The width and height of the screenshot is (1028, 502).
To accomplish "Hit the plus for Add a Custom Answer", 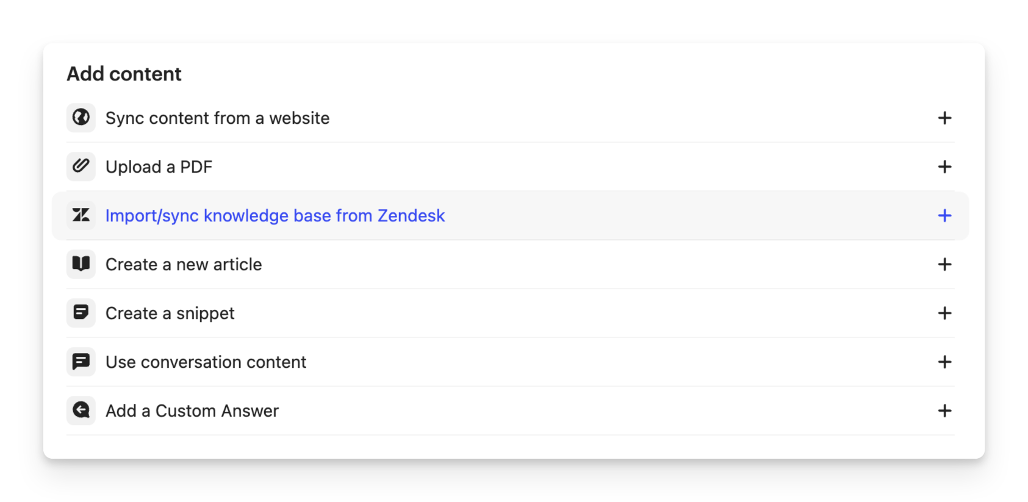I will point(944,411).
